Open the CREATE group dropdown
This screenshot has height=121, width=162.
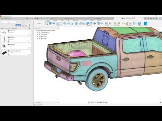[x=59, y=26]
